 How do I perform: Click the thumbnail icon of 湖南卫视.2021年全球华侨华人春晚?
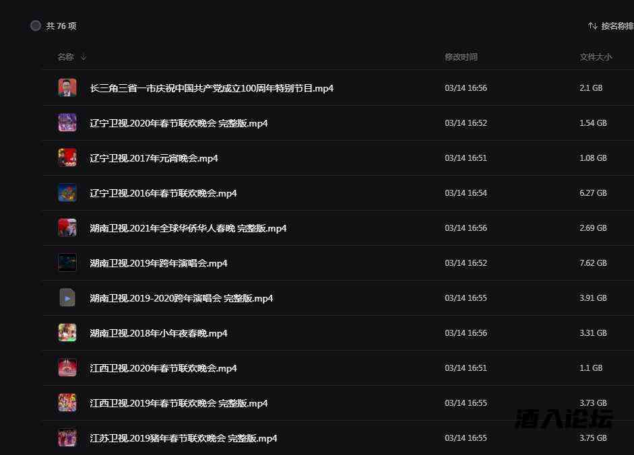[67, 228]
